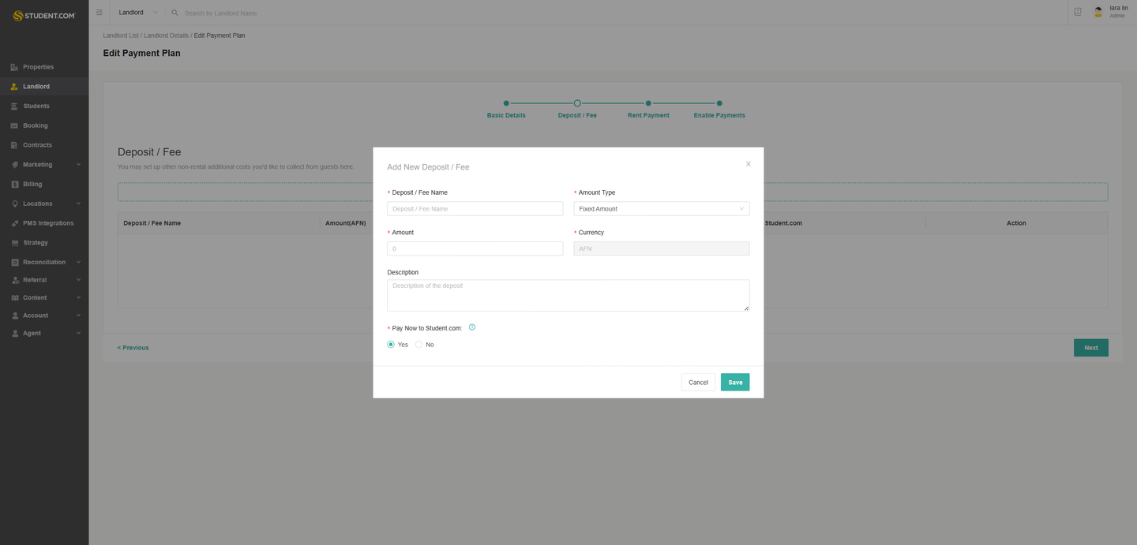Open the Amount Type dropdown
Screen dimensions: 1137x545
[x=661, y=208]
